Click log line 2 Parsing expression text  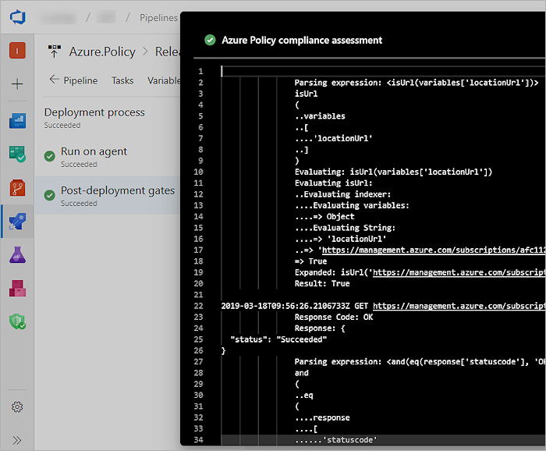(417, 83)
